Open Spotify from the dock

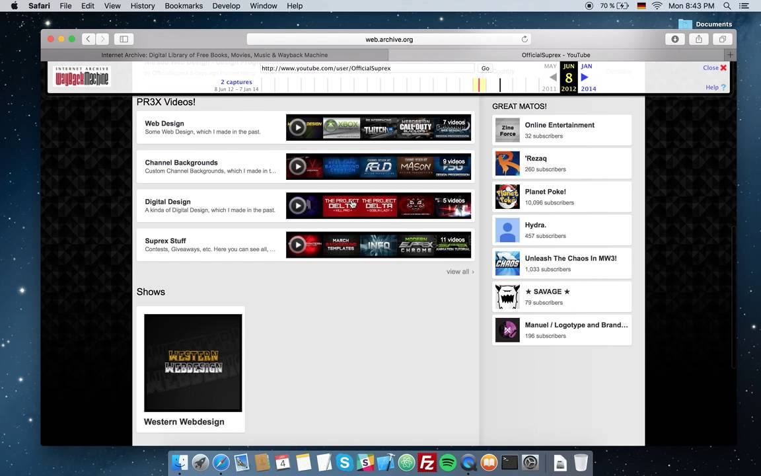(447, 462)
